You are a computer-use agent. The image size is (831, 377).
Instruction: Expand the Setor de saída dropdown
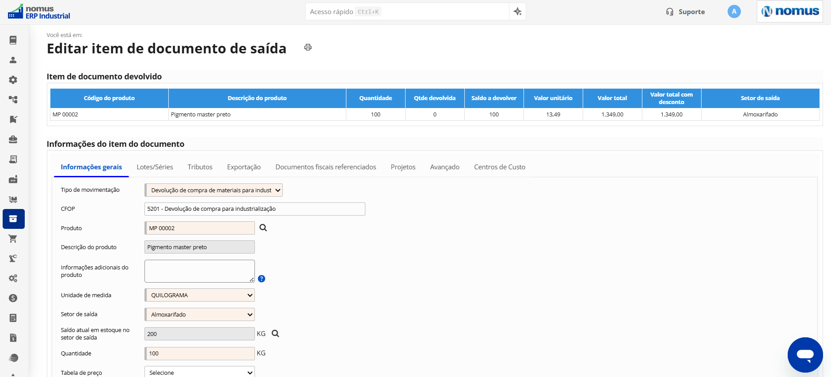(x=200, y=314)
